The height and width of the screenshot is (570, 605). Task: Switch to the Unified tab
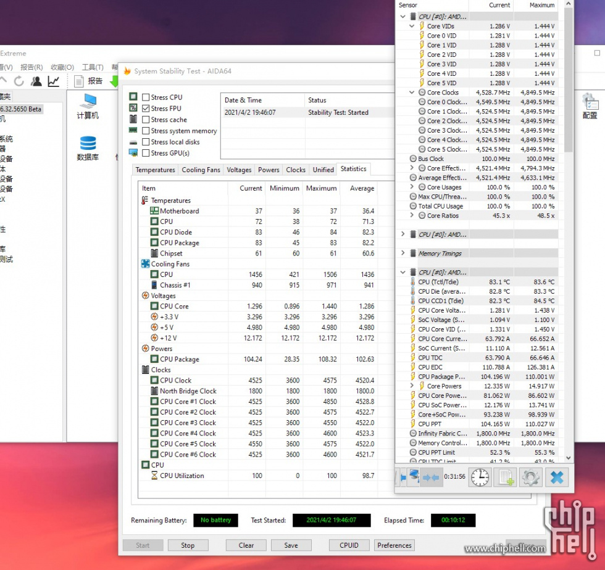323,170
